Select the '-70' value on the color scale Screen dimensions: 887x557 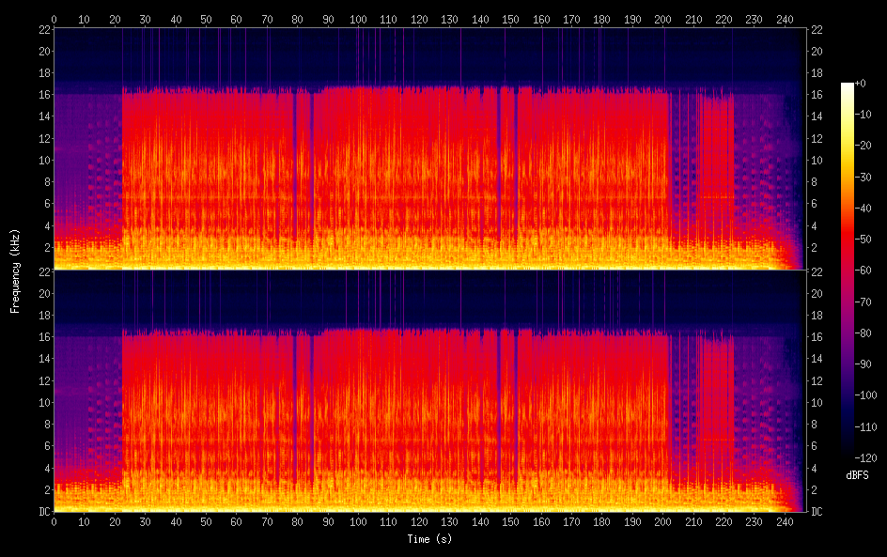[x=864, y=302]
